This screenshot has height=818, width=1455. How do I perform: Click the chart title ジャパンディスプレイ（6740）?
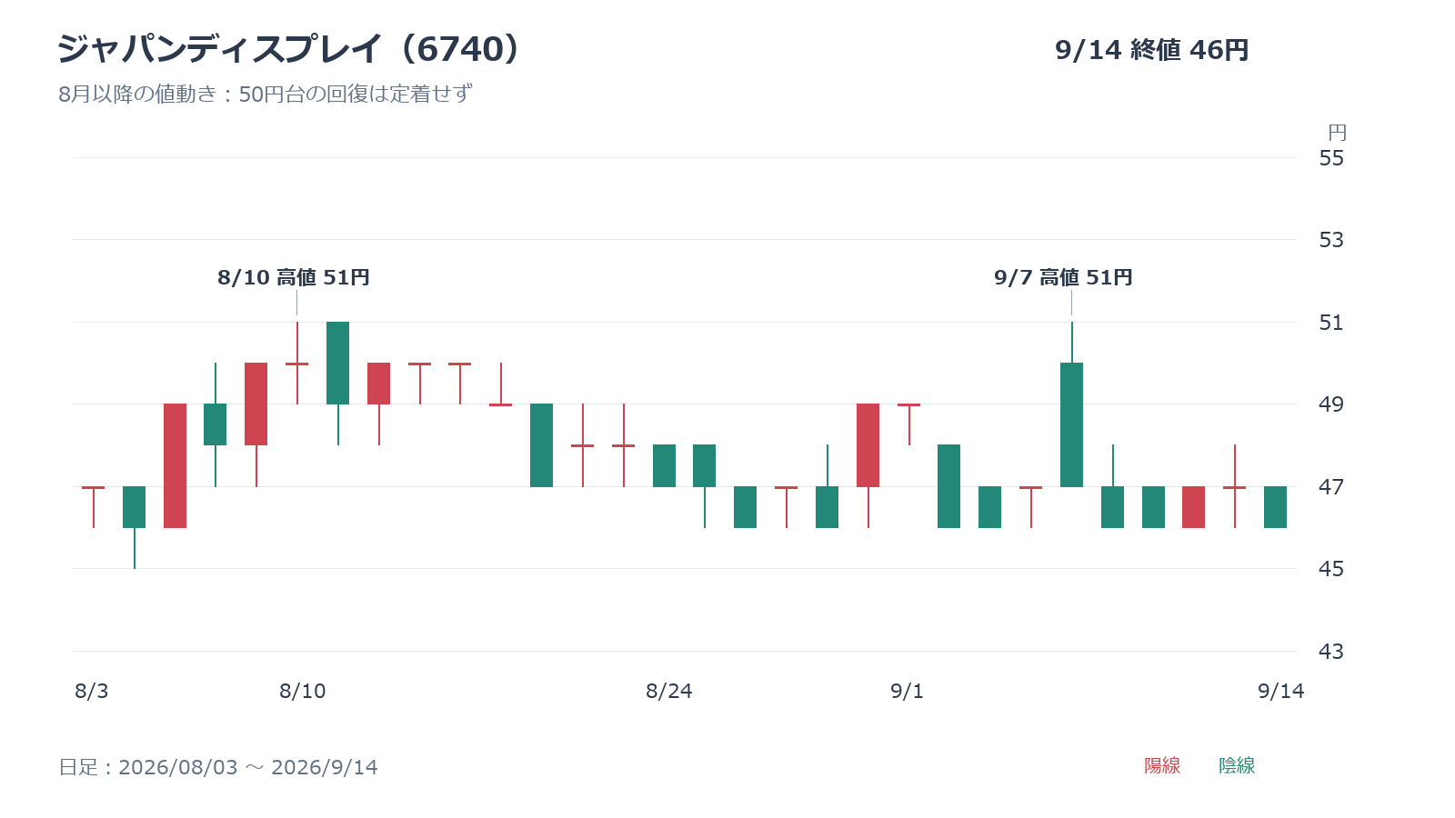(290, 49)
